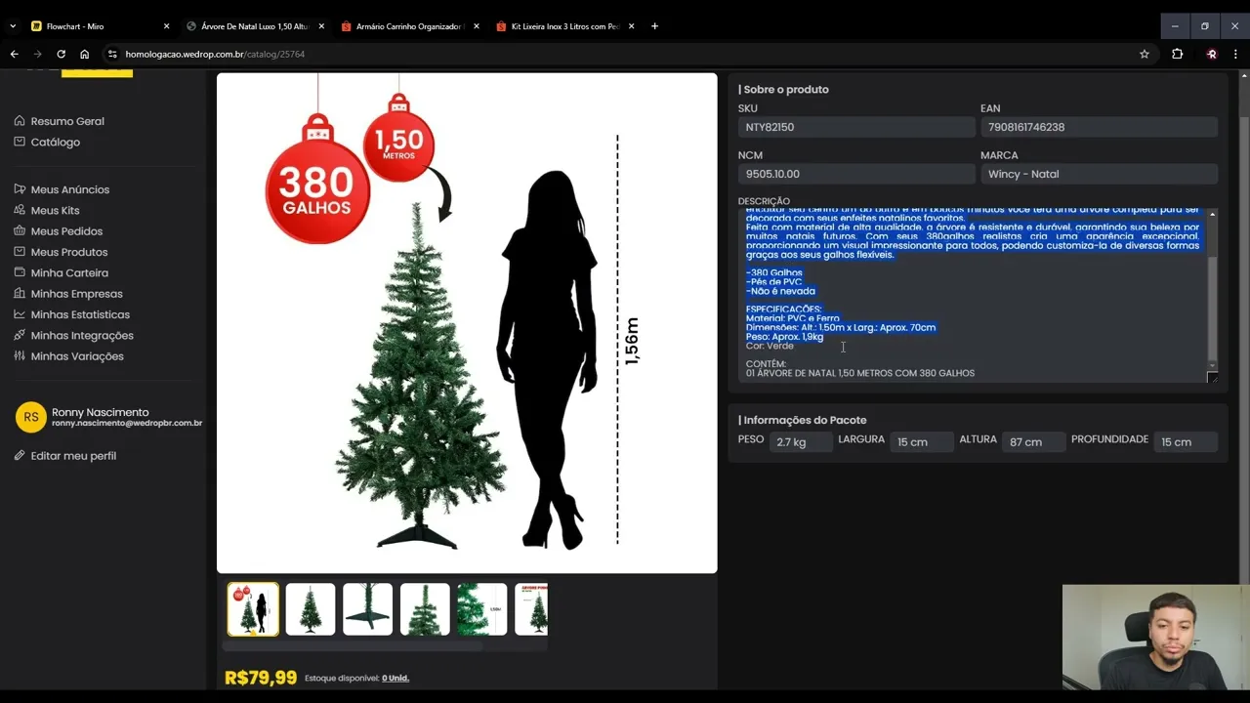Viewport: 1250px width, 703px height.
Task: Select the close-up branches thumbnail
Action: (482, 609)
